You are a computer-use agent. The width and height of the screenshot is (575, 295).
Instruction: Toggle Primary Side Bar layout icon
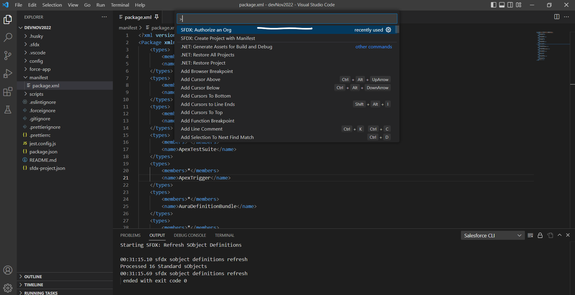tap(493, 5)
